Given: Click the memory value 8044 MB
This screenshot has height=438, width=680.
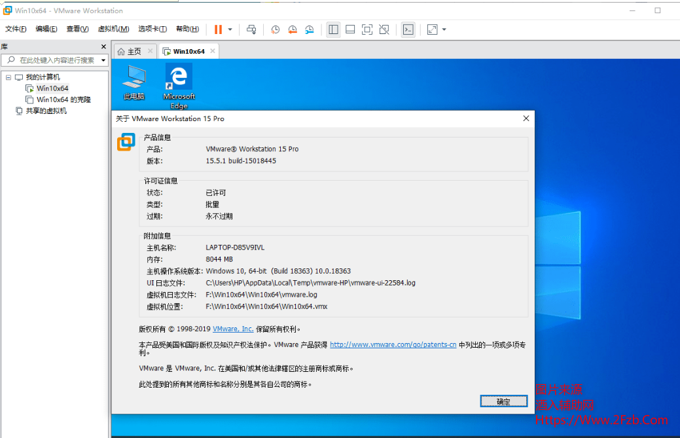Looking at the screenshot, I should [219, 259].
